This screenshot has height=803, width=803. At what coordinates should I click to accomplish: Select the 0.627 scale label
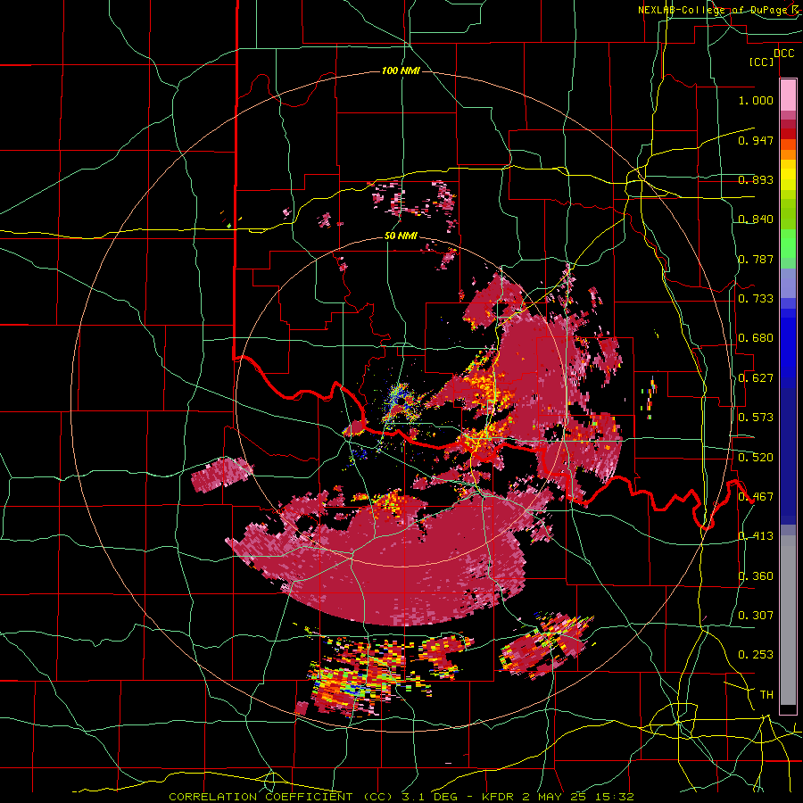[756, 378]
